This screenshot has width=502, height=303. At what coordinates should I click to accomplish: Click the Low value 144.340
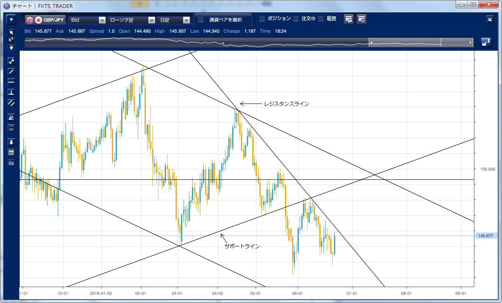pyautogui.click(x=211, y=31)
